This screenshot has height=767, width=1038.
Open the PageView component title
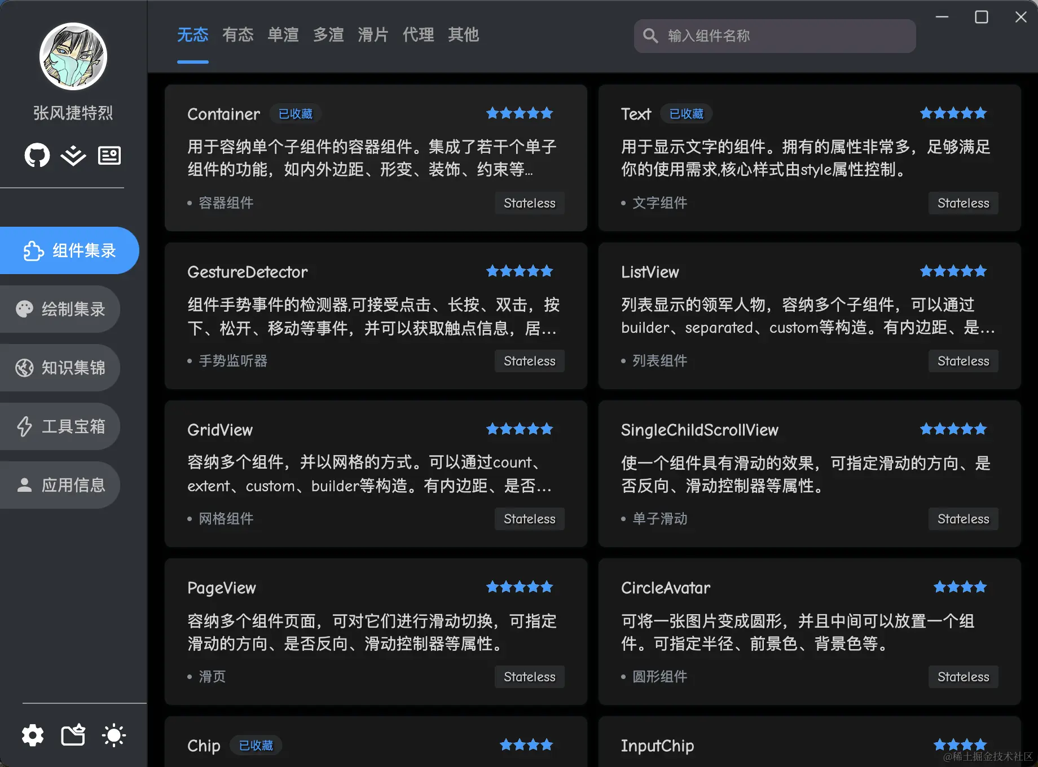pos(222,588)
